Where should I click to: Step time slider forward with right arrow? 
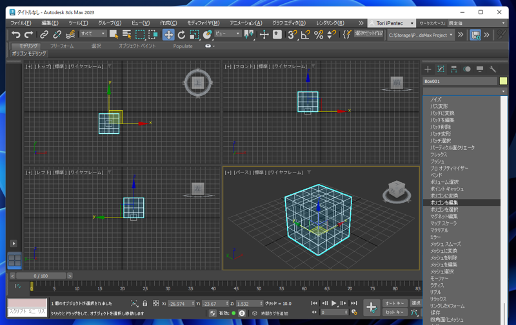tap(70, 276)
